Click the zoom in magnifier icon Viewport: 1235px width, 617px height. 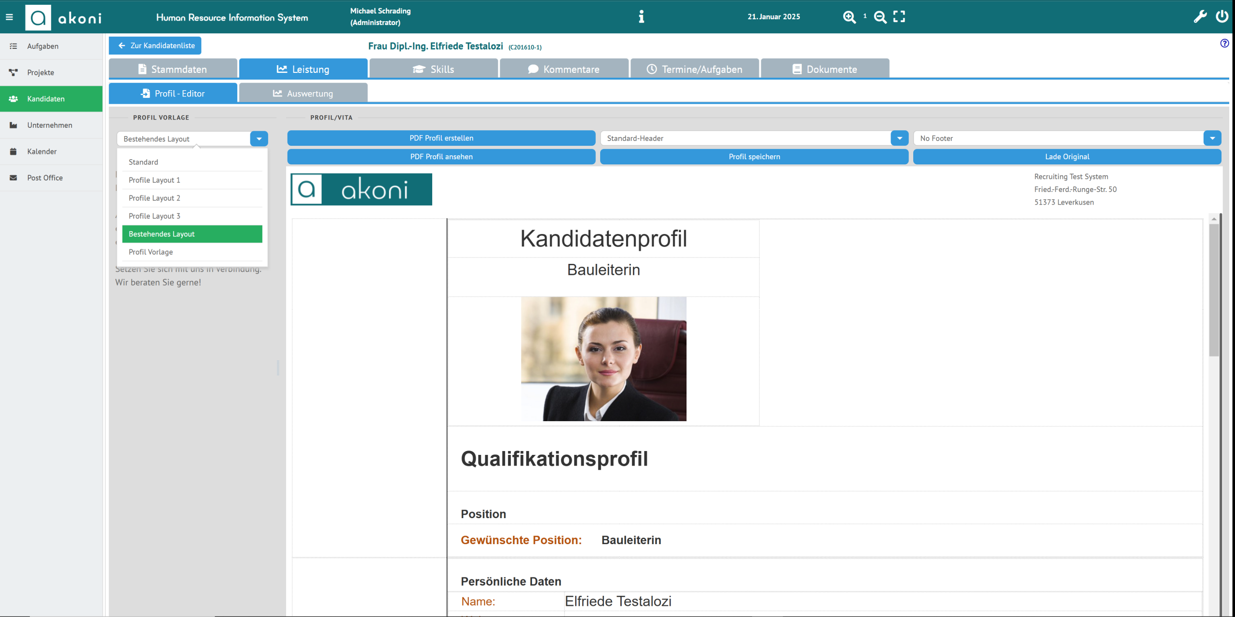coord(849,17)
